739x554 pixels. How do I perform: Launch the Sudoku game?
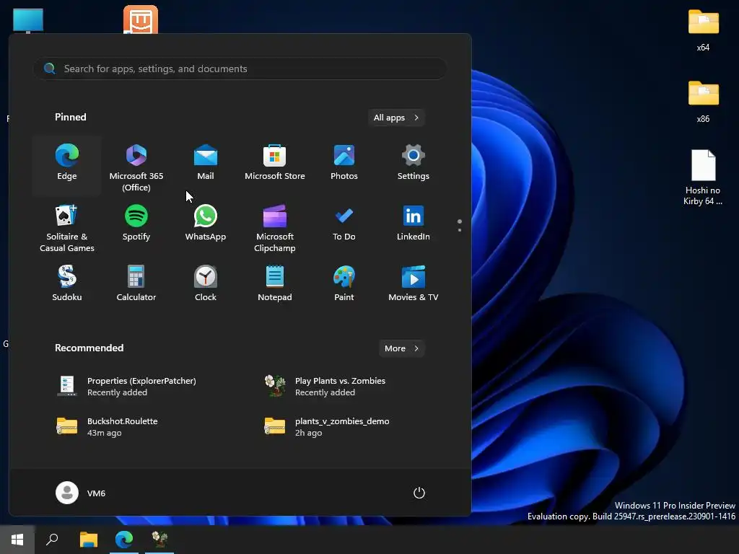67,287
